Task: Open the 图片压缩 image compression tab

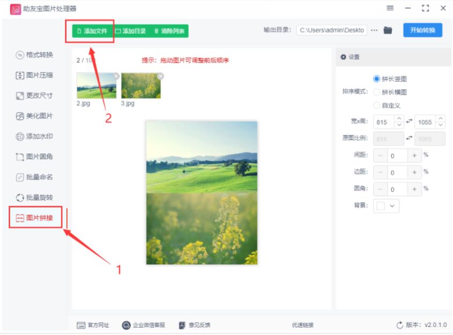Action: (35, 75)
